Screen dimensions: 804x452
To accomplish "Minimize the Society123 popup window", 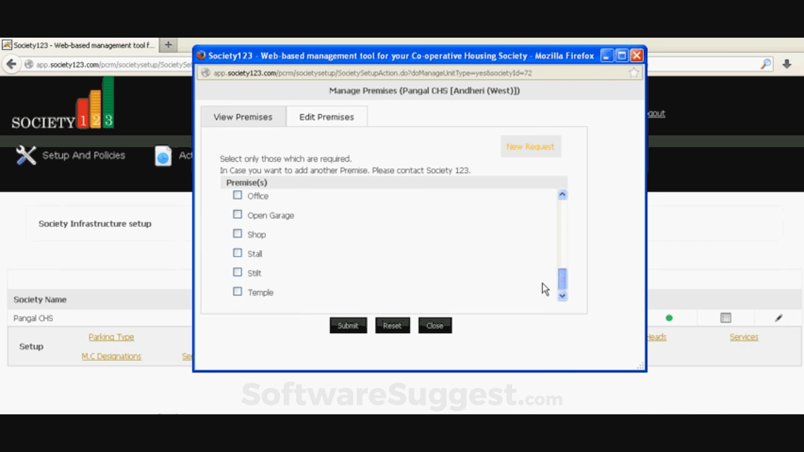I will click(607, 56).
